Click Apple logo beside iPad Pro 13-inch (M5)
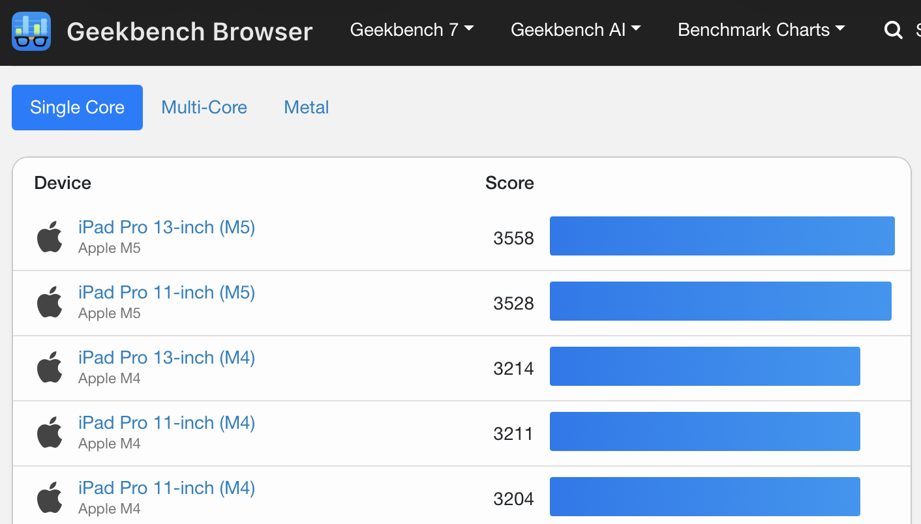This screenshot has width=921, height=524. [50, 237]
